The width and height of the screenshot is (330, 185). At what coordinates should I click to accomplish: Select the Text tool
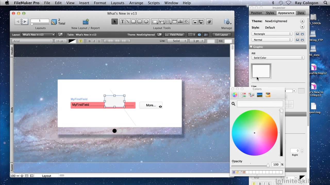click(x=122, y=22)
